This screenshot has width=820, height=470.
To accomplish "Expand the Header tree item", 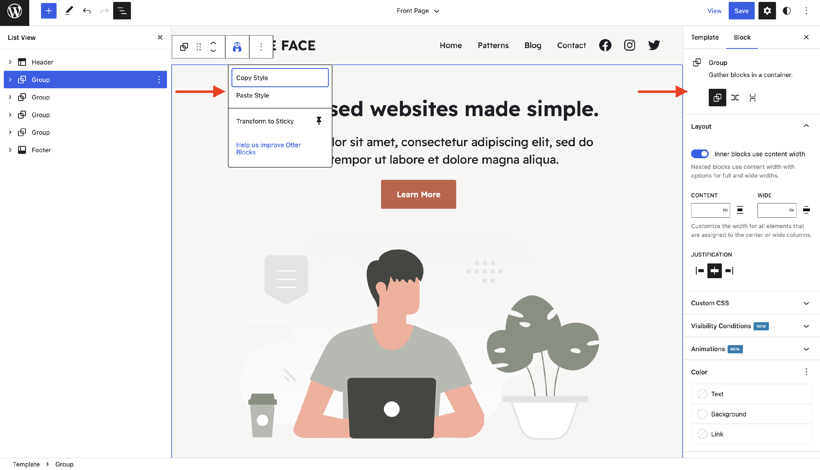I will [10, 62].
